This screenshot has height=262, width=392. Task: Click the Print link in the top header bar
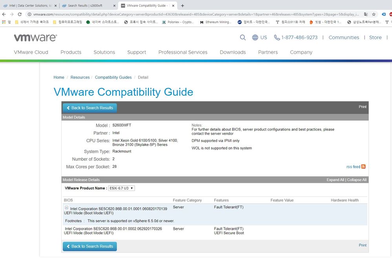click(363, 107)
